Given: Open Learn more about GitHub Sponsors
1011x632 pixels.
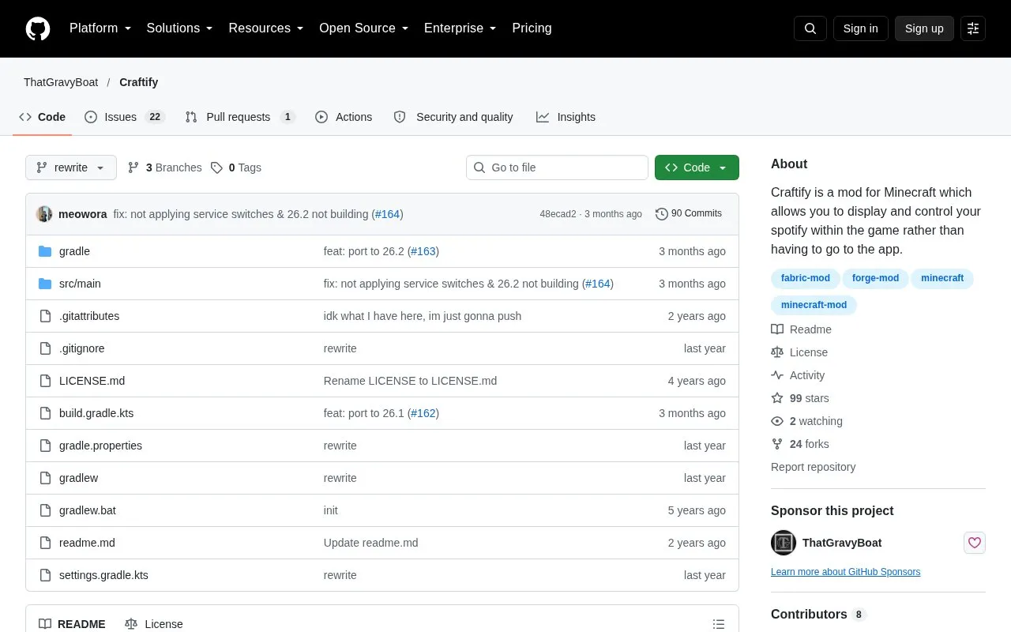Looking at the screenshot, I should [x=845, y=572].
